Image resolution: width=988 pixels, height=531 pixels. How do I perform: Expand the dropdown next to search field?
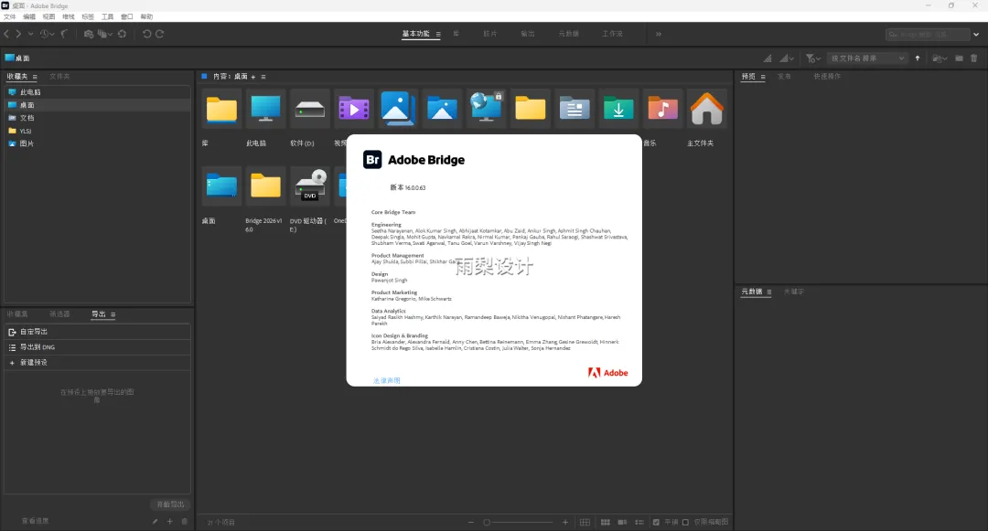click(976, 34)
